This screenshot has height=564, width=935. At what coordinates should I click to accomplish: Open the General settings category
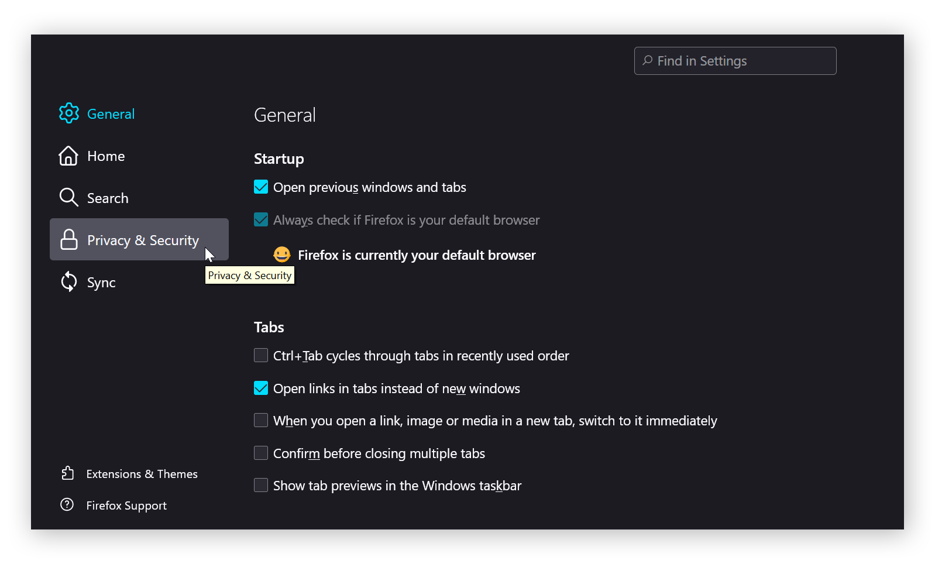pyautogui.click(x=139, y=114)
